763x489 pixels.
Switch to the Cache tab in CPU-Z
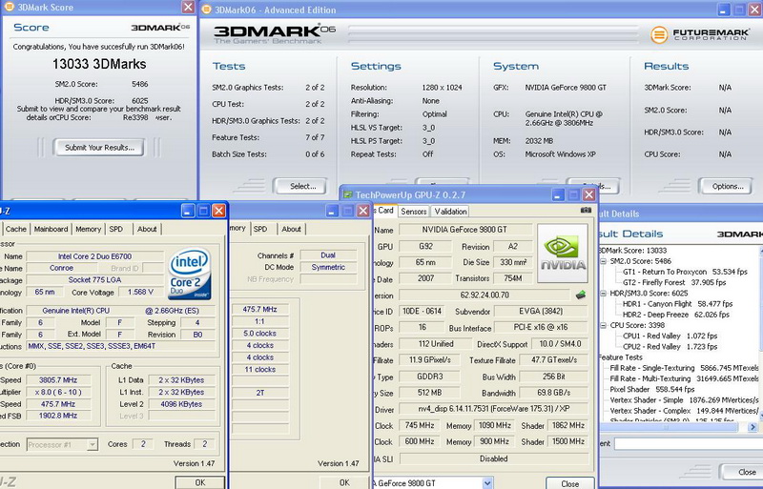(15, 229)
